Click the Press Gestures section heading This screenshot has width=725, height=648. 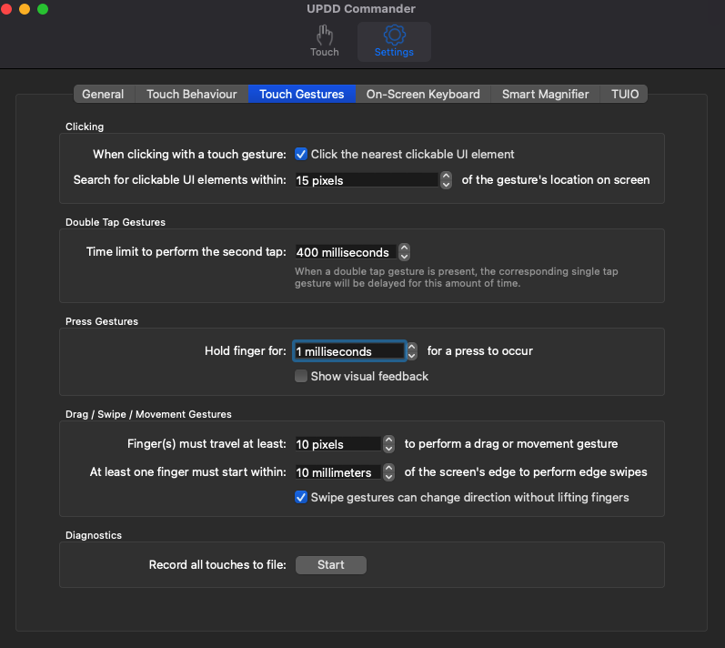102,321
